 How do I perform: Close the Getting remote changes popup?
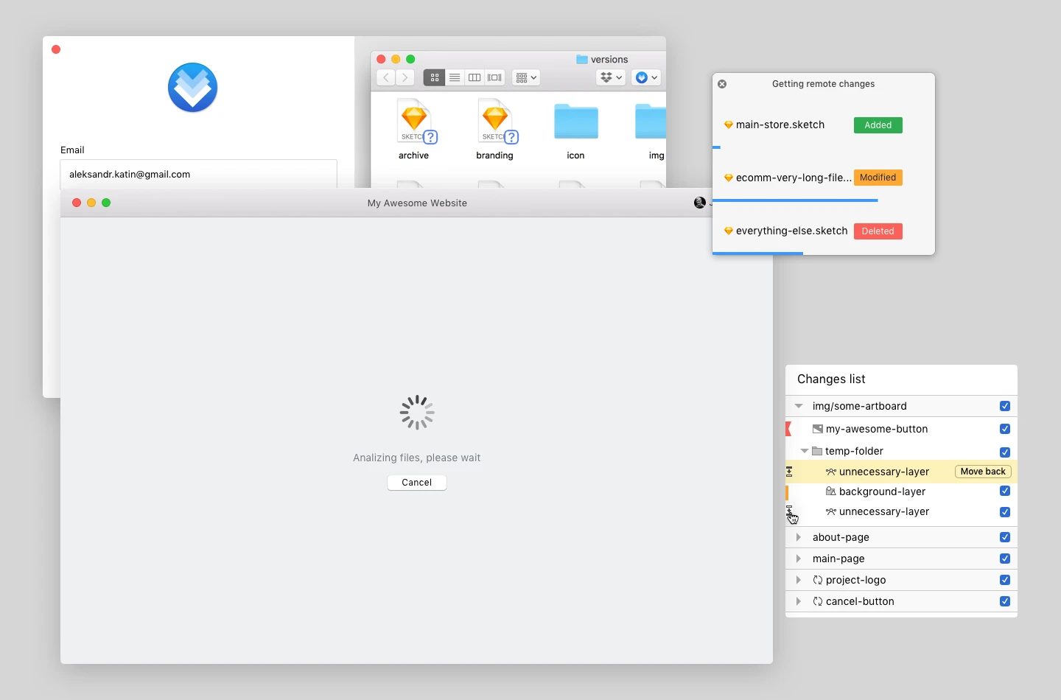click(722, 84)
